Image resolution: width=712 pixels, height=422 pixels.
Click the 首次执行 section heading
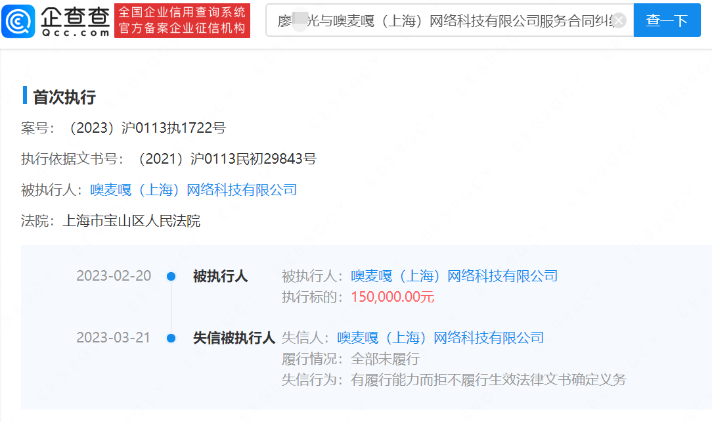pyautogui.click(x=64, y=97)
